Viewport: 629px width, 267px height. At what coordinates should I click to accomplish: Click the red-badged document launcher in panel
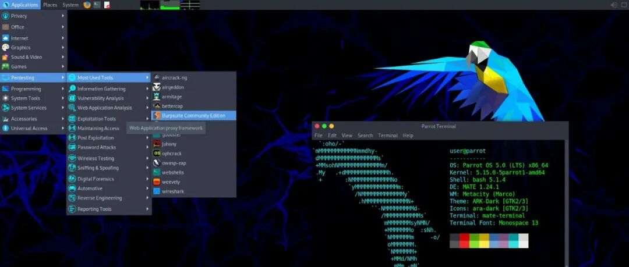point(107,5)
